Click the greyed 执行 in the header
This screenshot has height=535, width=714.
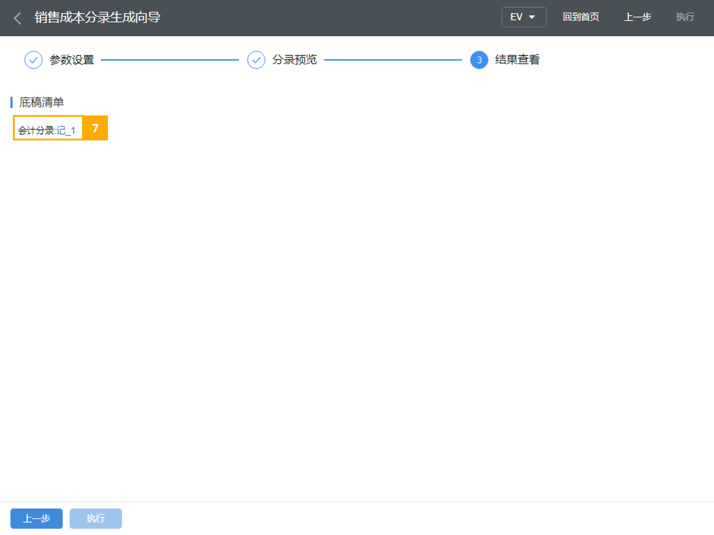point(685,17)
